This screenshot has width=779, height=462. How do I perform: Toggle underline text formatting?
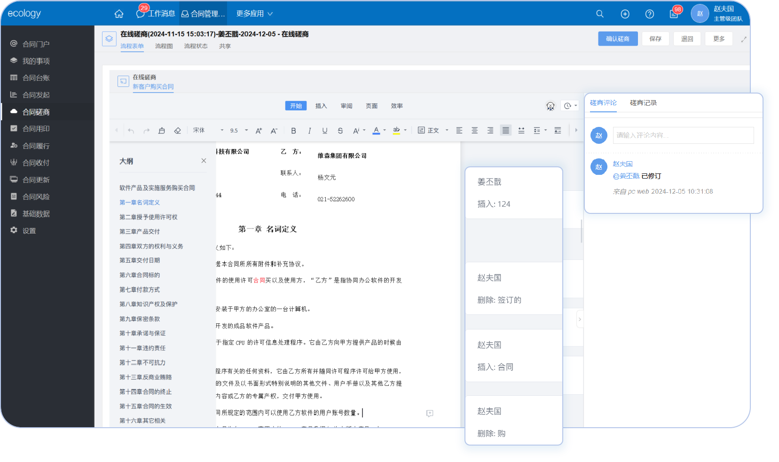tap(325, 131)
